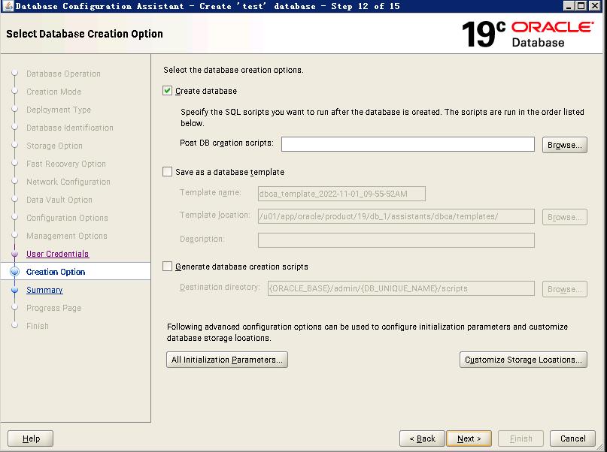The height and width of the screenshot is (452, 607).
Task: Click the Finish step in sidebar
Action: point(38,326)
